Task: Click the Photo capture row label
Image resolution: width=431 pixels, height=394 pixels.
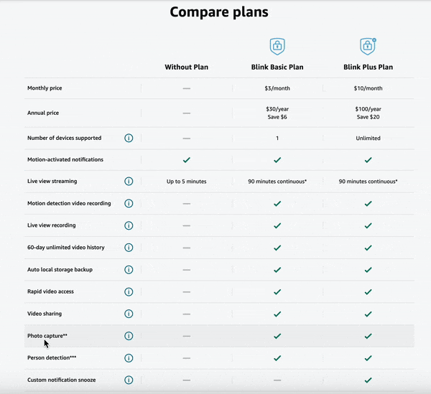Action: [47, 336]
